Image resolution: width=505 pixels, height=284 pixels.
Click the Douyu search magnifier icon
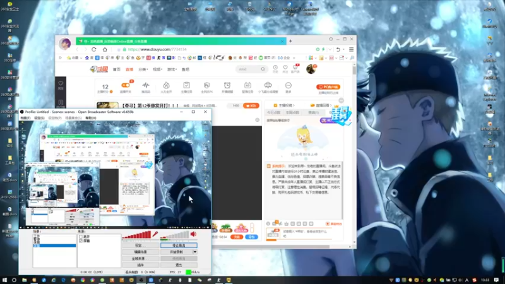click(x=263, y=69)
